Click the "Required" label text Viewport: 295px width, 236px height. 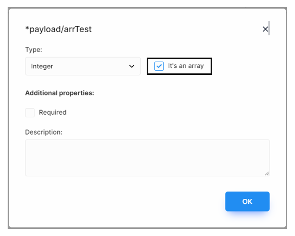[x=53, y=112]
